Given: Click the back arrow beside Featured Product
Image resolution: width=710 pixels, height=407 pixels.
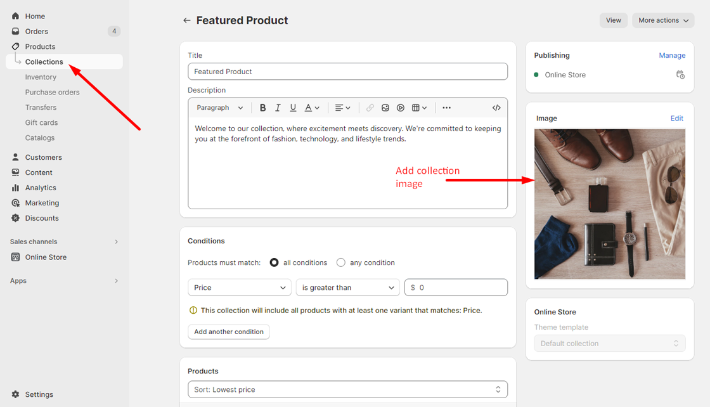Looking at the screenshot, I should click(186, 20).
